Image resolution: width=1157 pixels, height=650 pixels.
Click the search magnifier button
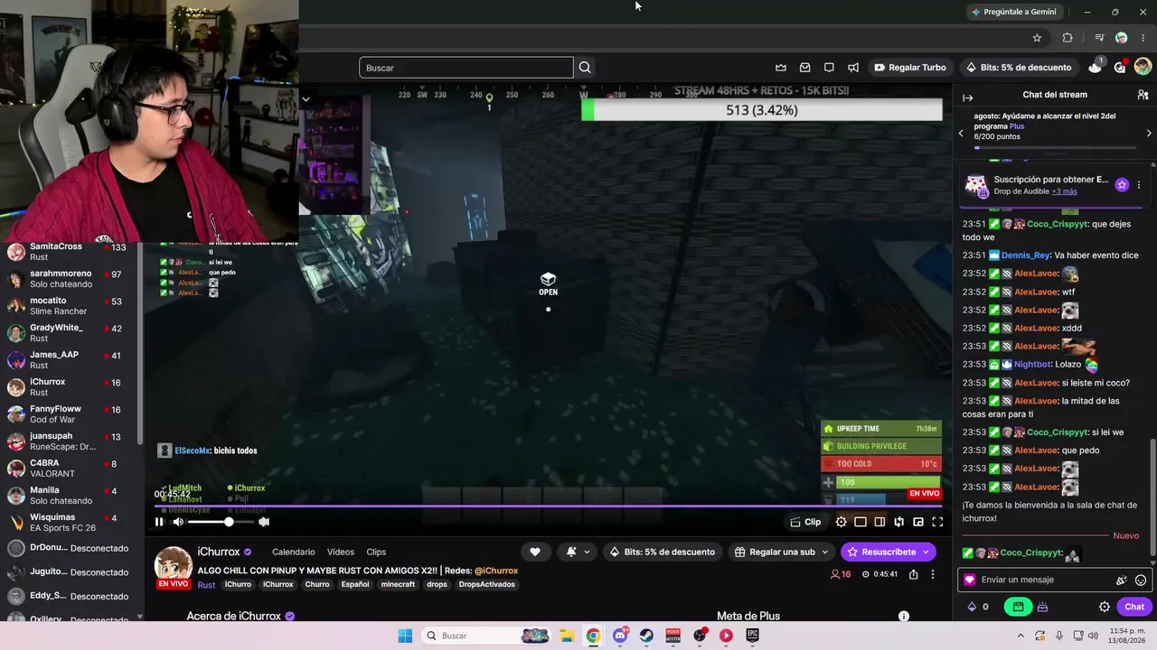click(x=585, y=68)
